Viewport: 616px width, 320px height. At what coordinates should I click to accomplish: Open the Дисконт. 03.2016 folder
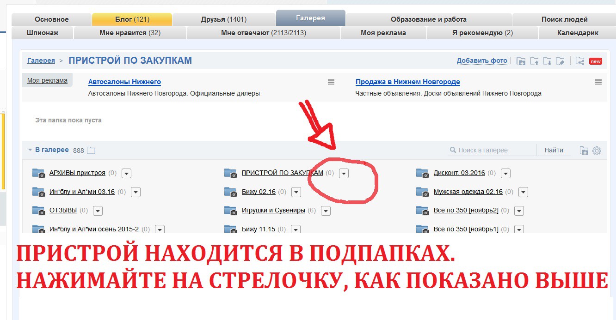click(x=459, y=173)
